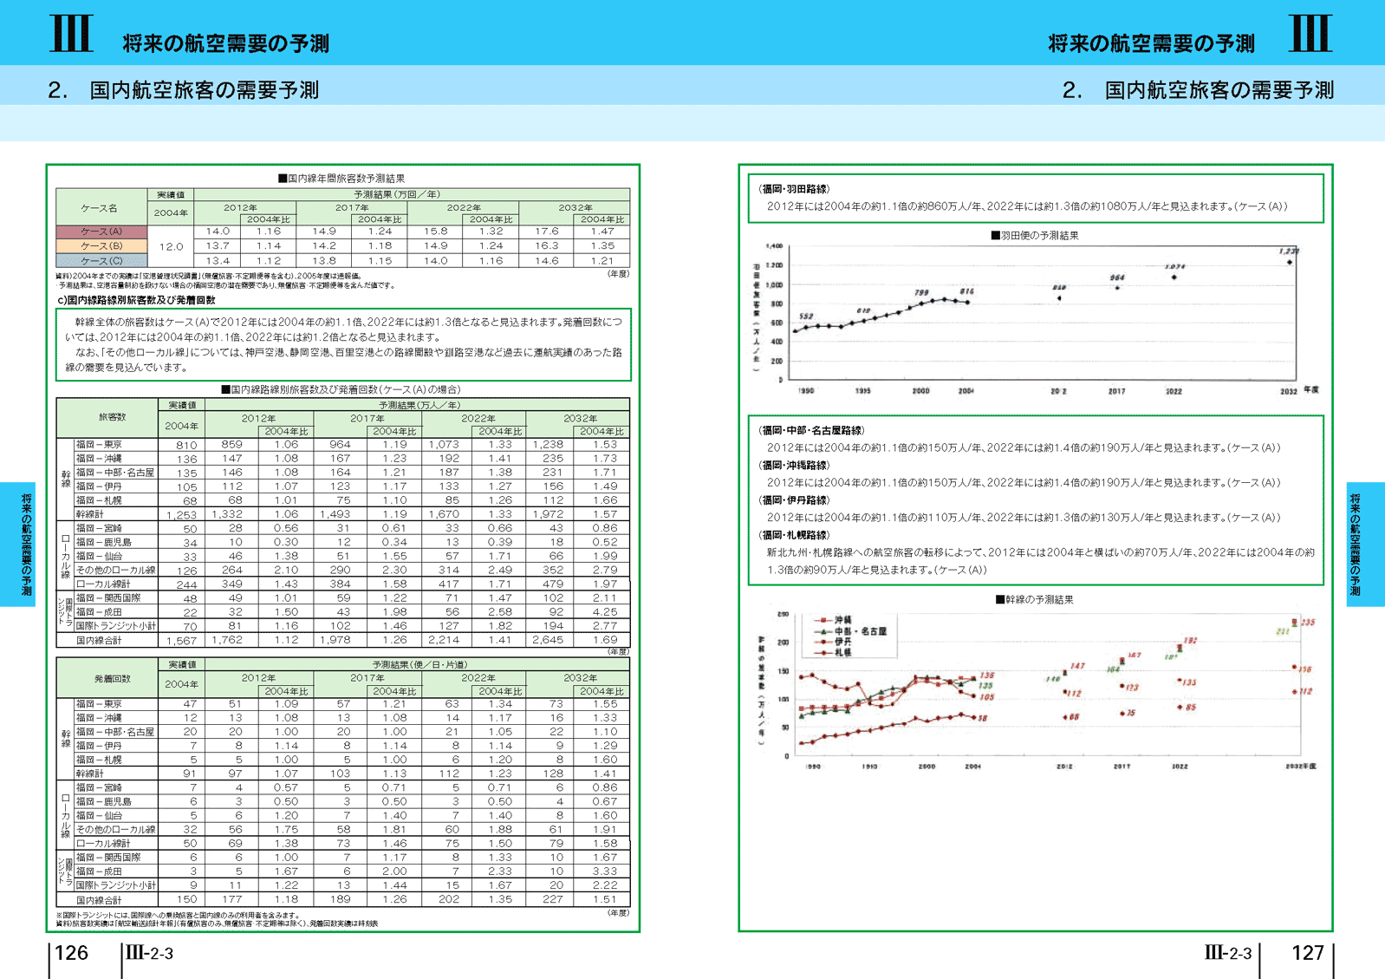1385x979 pixels.
Task: Click the 12.0 value in the case table
Action: point(171,246)
